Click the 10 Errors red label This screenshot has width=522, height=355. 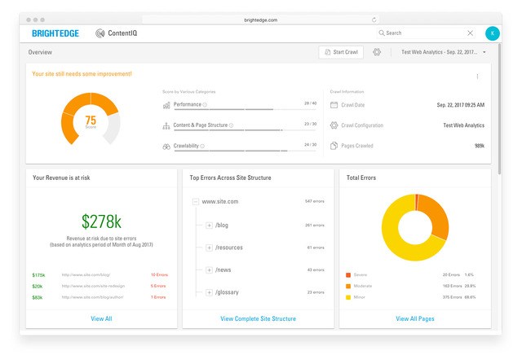[159, 275]
